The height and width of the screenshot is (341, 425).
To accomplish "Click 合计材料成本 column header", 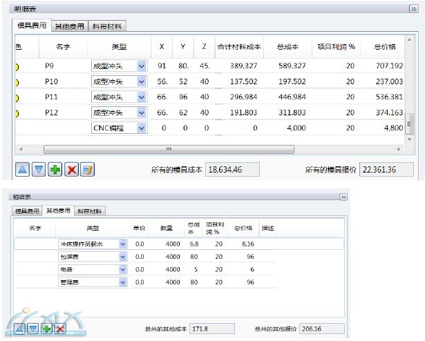I will coord(239,47).
